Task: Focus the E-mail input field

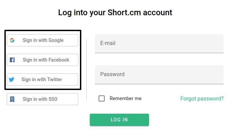Action: pos(159,44)
